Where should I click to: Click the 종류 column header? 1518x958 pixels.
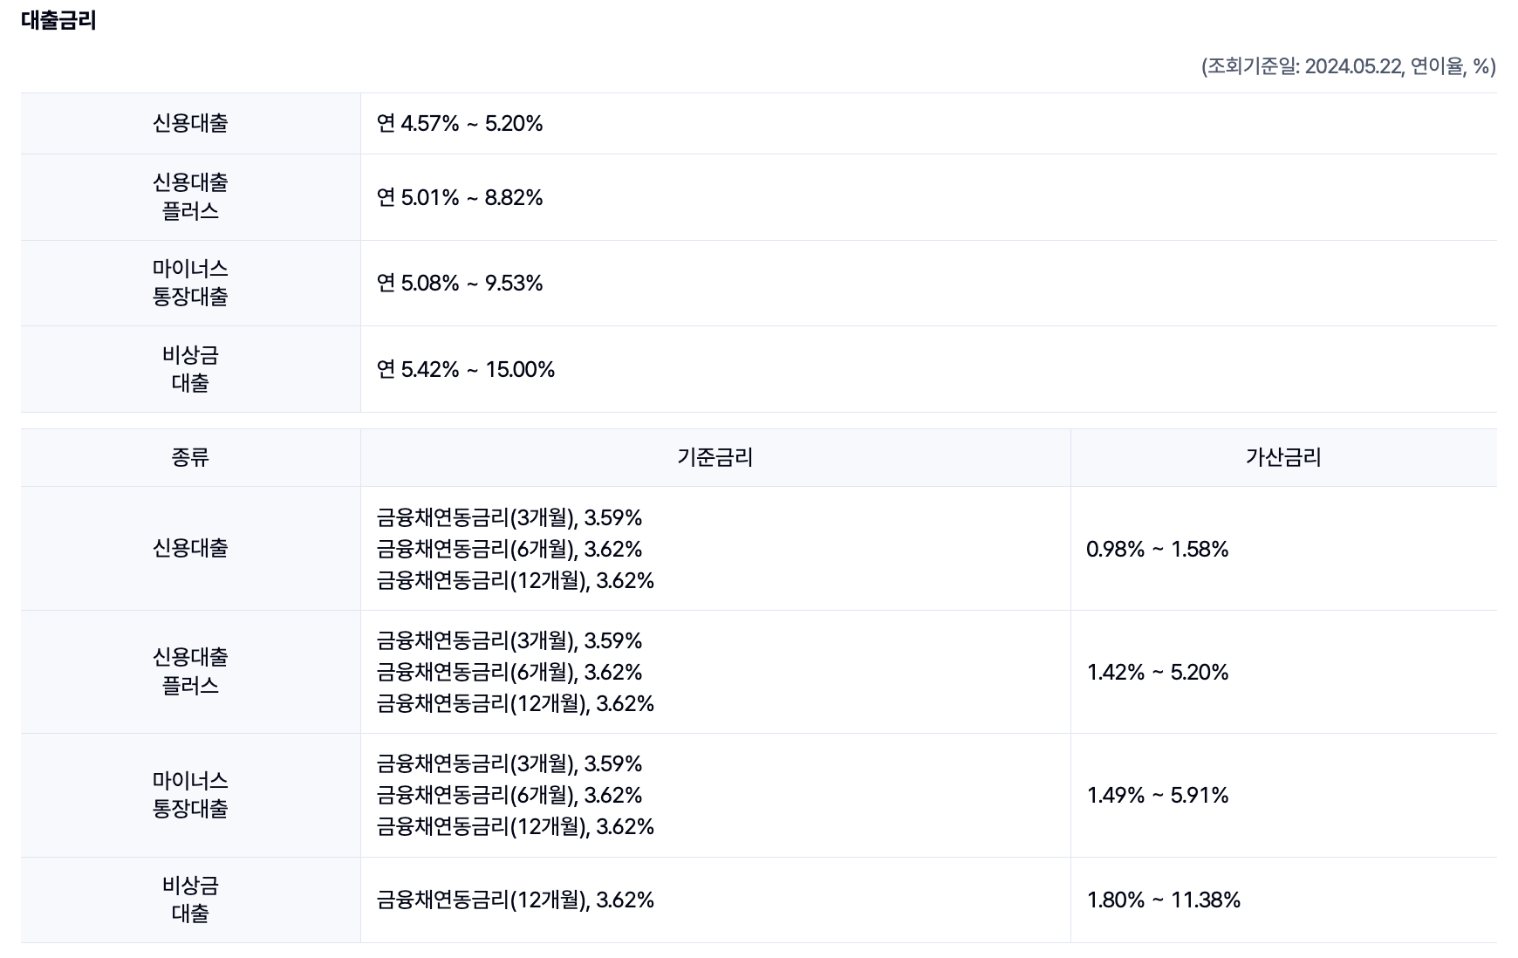(x=190, y=457)
